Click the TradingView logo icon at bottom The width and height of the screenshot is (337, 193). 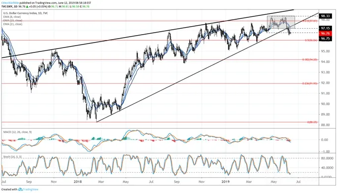click(20, 190)
